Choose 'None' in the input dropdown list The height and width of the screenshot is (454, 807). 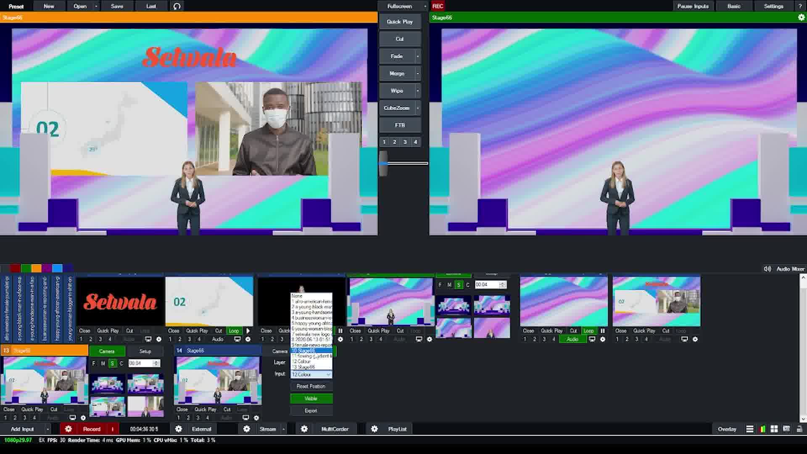coord(311,296)
